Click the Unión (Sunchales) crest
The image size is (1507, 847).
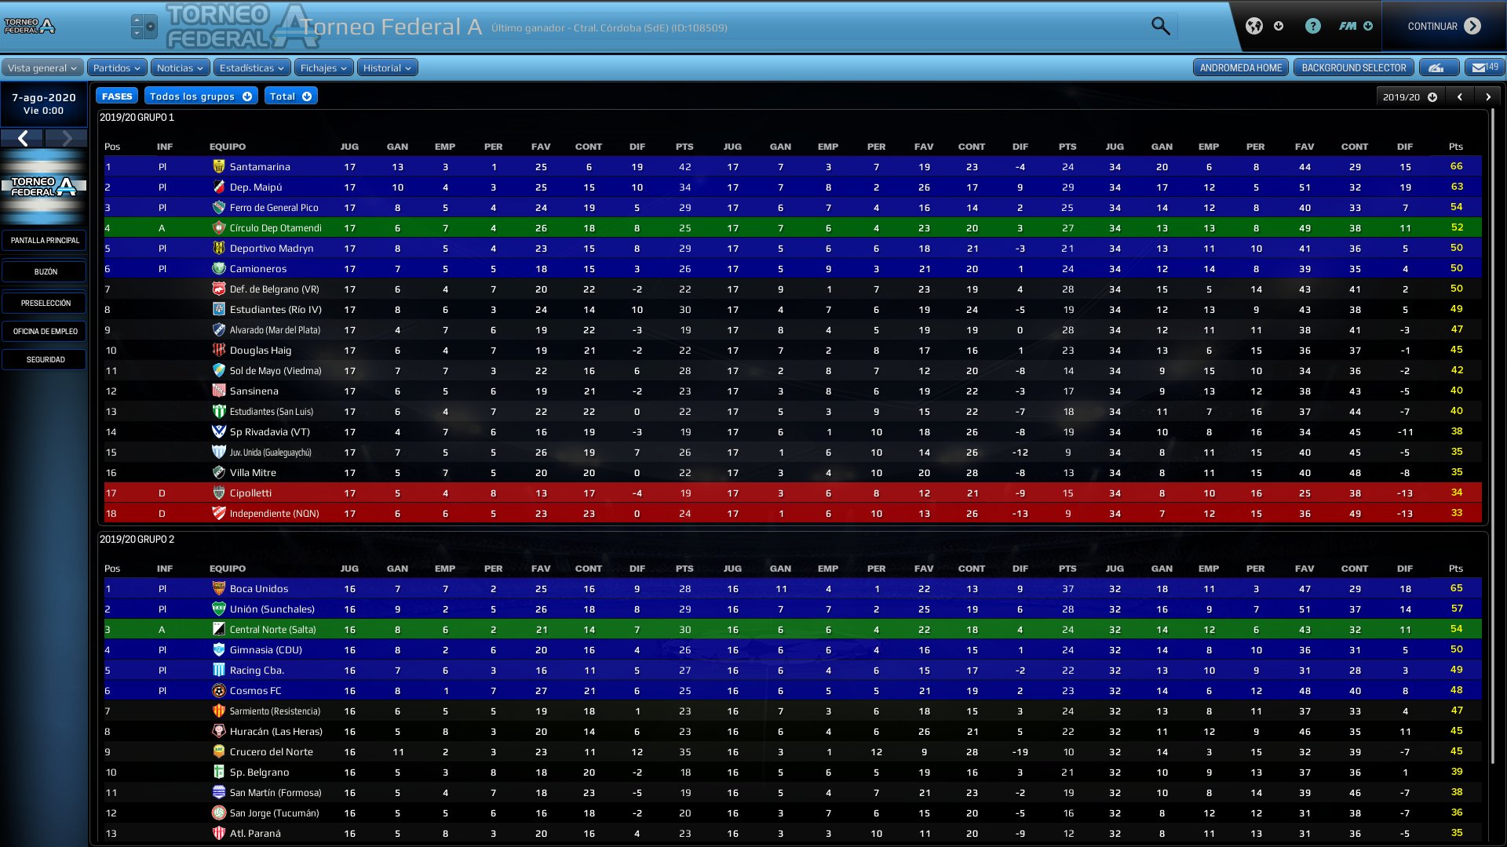tap(219, 609)
